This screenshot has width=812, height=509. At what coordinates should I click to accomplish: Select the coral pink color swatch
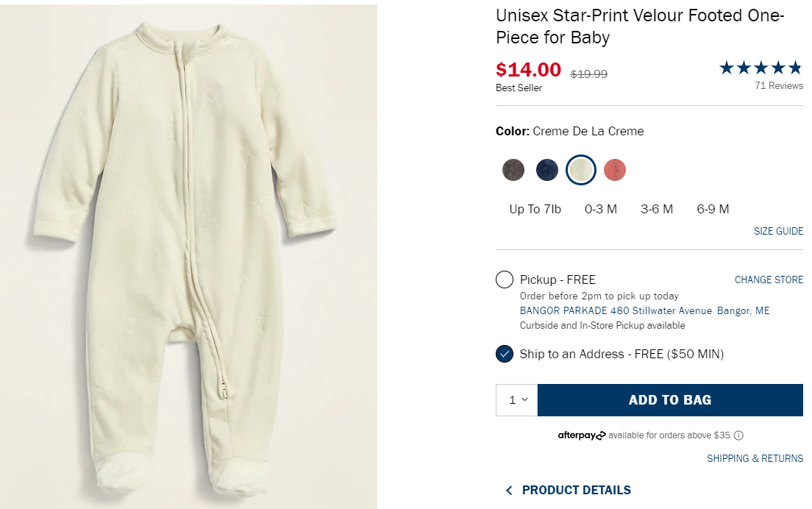coord(615,170)
